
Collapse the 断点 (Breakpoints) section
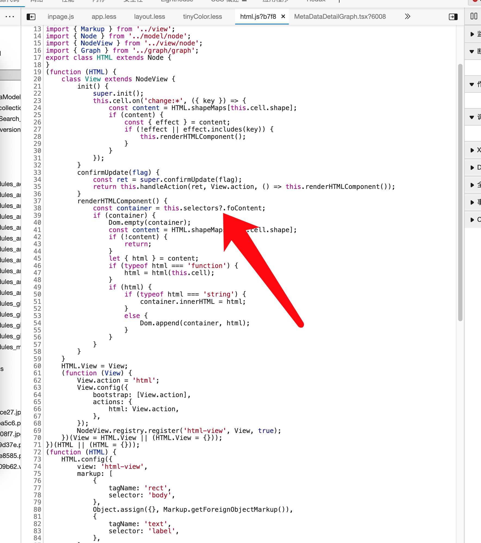point(472,51)
